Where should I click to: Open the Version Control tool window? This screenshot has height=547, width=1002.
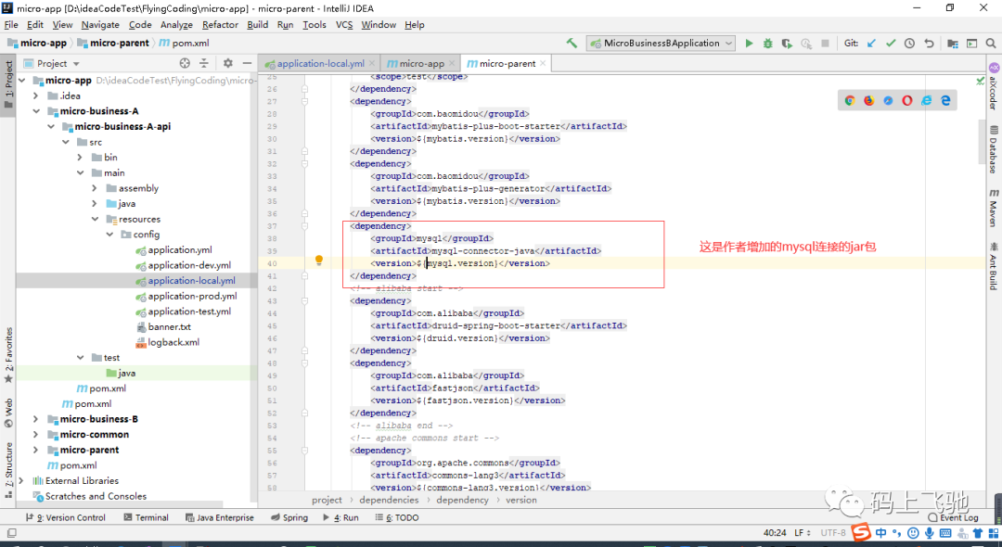[66, 517]
